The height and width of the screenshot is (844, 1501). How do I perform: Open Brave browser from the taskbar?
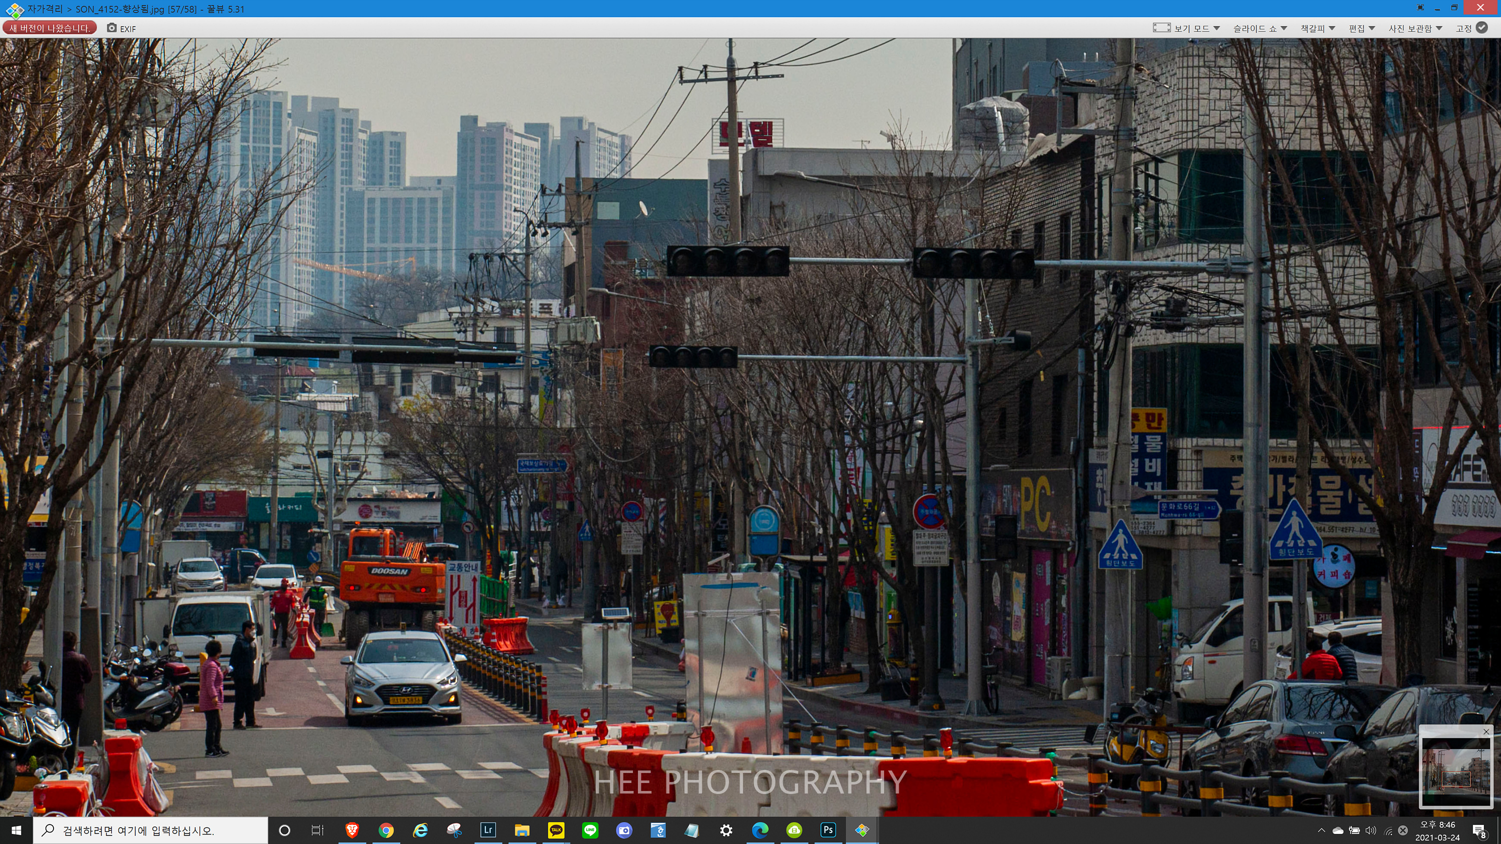pos(352,830)
